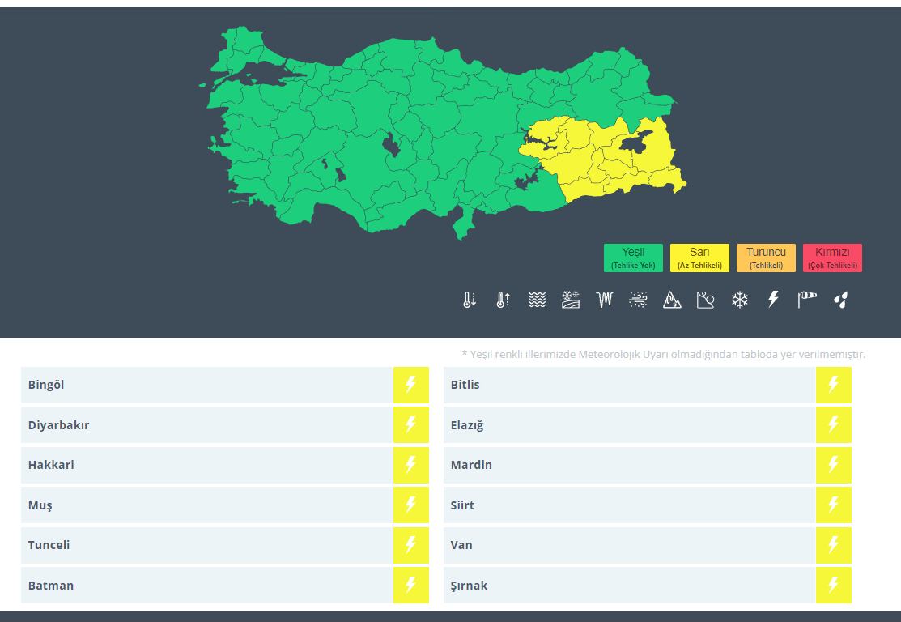Click the windsock wind warning icon

(x=807, y=300)
